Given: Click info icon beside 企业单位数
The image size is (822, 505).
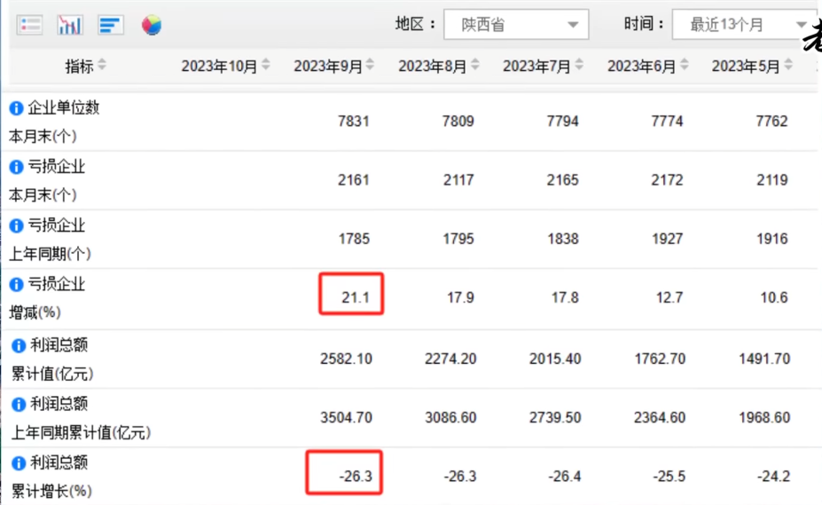Looking at the screenshot, I should click(17, 108).
